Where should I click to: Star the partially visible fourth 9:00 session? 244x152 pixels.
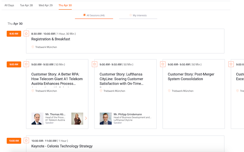click(x=231, y=64)
